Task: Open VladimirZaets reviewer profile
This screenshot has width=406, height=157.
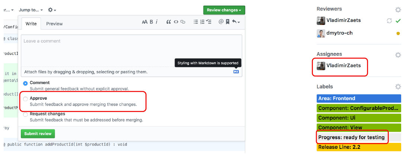Action: [343, 20]
